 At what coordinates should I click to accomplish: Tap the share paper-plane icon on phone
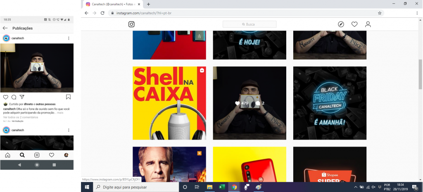tap(22, 97)
